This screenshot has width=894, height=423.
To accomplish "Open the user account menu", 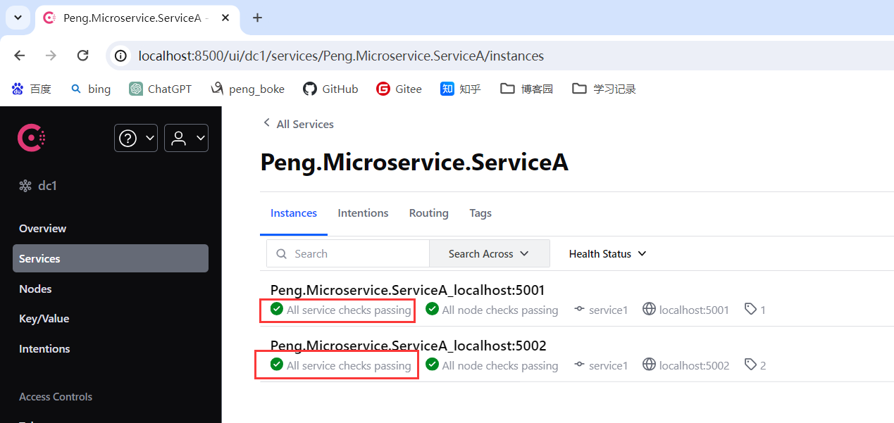I will 186,138.
